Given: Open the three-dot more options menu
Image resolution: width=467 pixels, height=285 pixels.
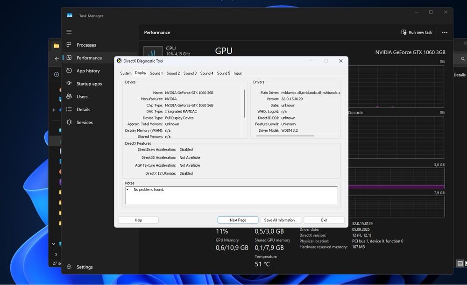Looking at the screenshot, I should (445, 32).
